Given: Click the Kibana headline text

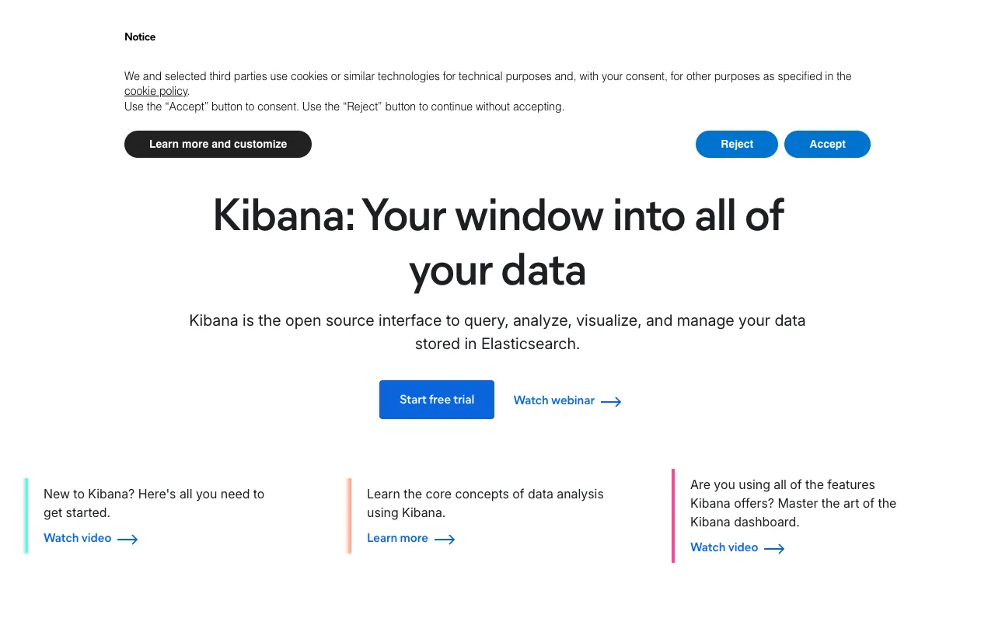Looking at the screenshot, I should click(x=497, y=243).
